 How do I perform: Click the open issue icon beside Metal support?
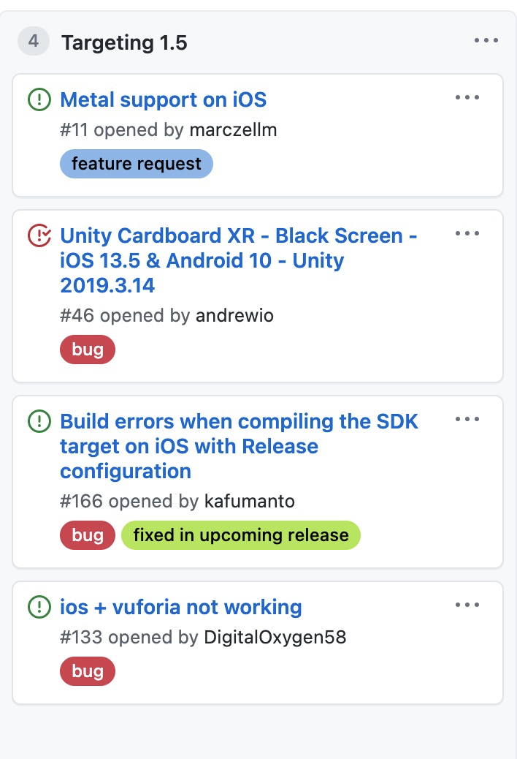point(38,99)
